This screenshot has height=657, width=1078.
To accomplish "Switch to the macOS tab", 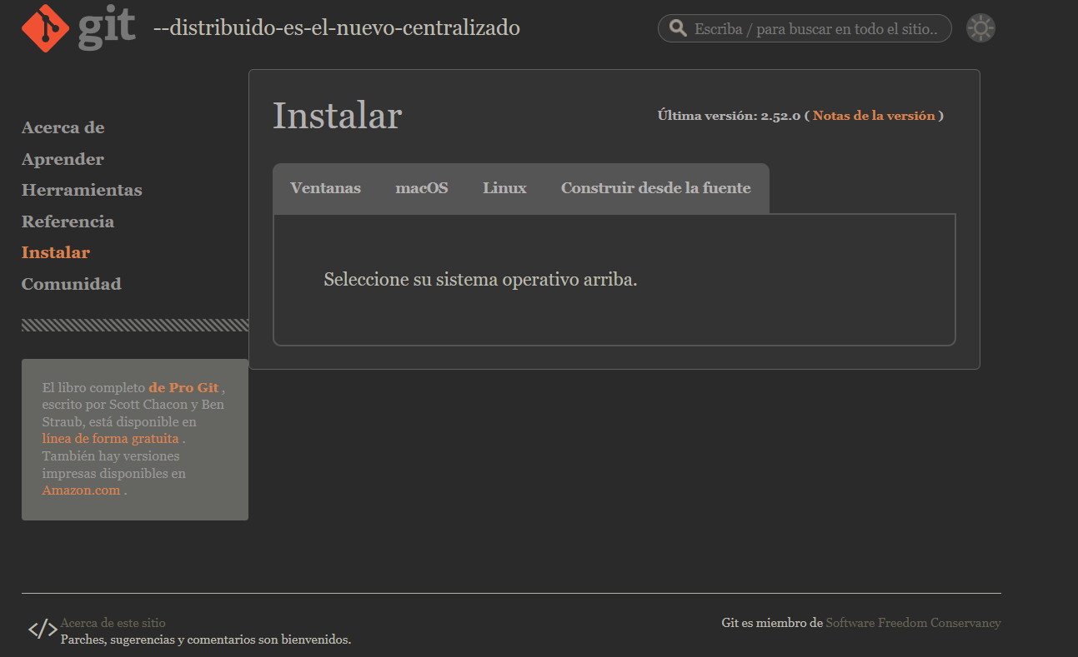I will click(422, 188).
